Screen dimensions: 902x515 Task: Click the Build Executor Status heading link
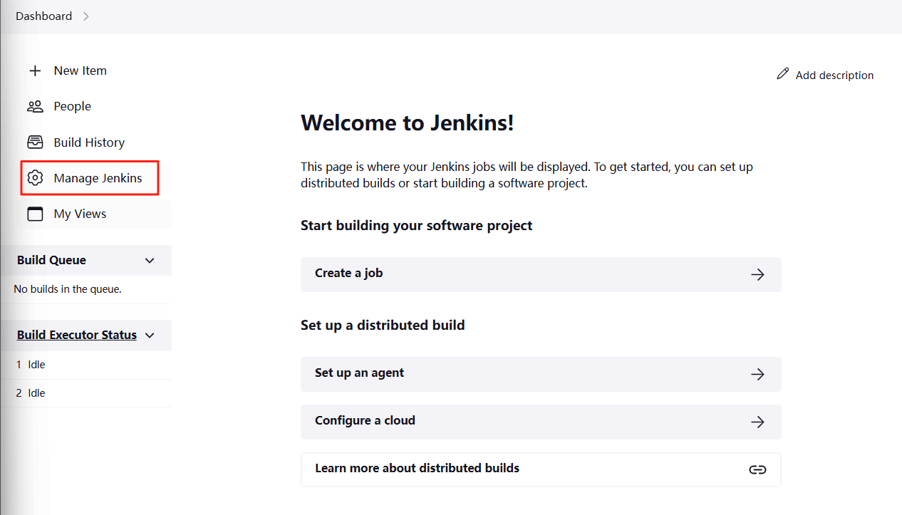77,335
